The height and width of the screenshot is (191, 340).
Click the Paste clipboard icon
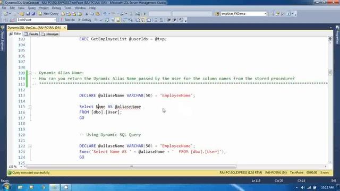pyautogui.click(x=98, y=14)
